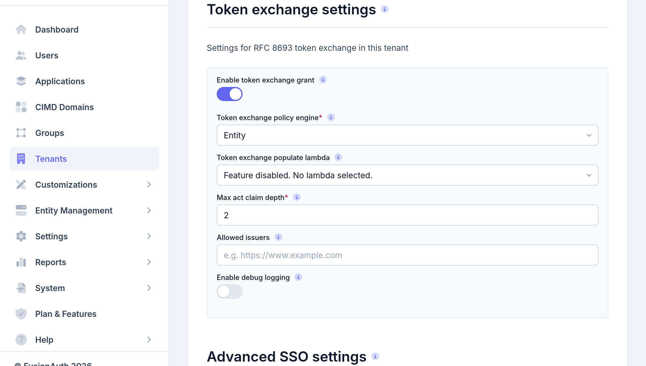Click the Customizations tools icon
646x366 pixels.
(x=21, y=185)
